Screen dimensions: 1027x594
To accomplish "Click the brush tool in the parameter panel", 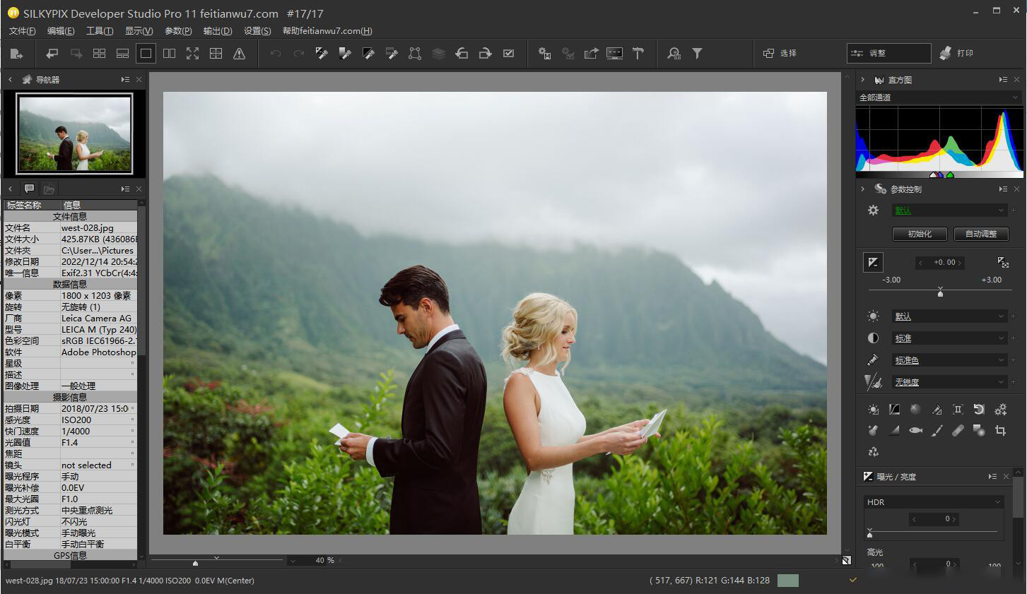I will [937, 430].
